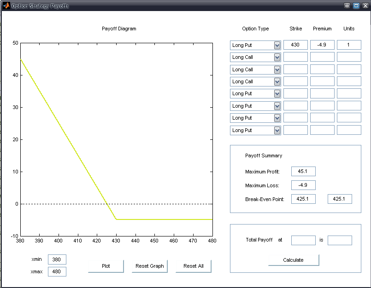Click the 'Payoff Summary' panel heading
The image size is (371, 288).
coord(264,156)
